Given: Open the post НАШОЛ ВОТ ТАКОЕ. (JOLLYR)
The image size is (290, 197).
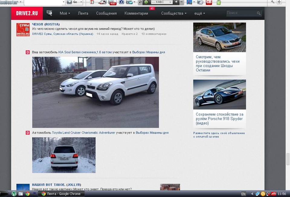Looking at the screenshot, I should click(x=56, y=185).
